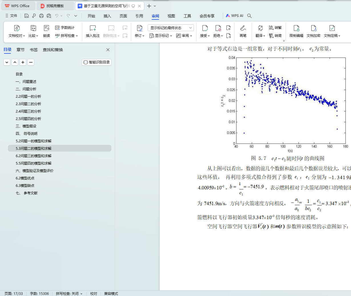Open the markup display state dropdown
Screen dimensions: 351x296
click(x=171, y=28)
